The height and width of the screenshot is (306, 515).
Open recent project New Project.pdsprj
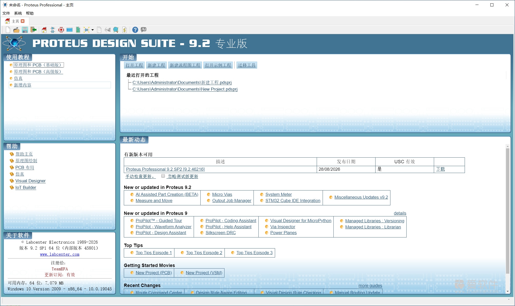tap(185, 89)
